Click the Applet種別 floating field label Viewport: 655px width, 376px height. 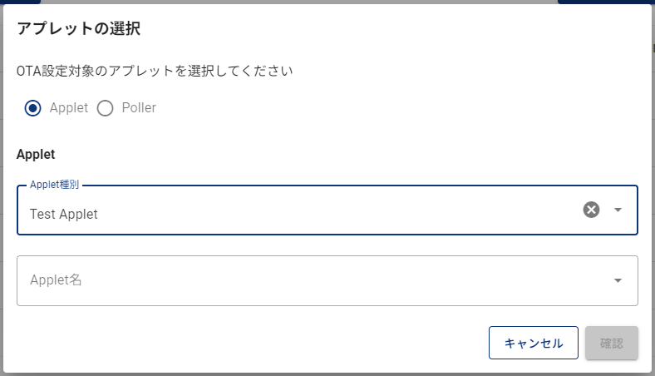tap(54, 185)
